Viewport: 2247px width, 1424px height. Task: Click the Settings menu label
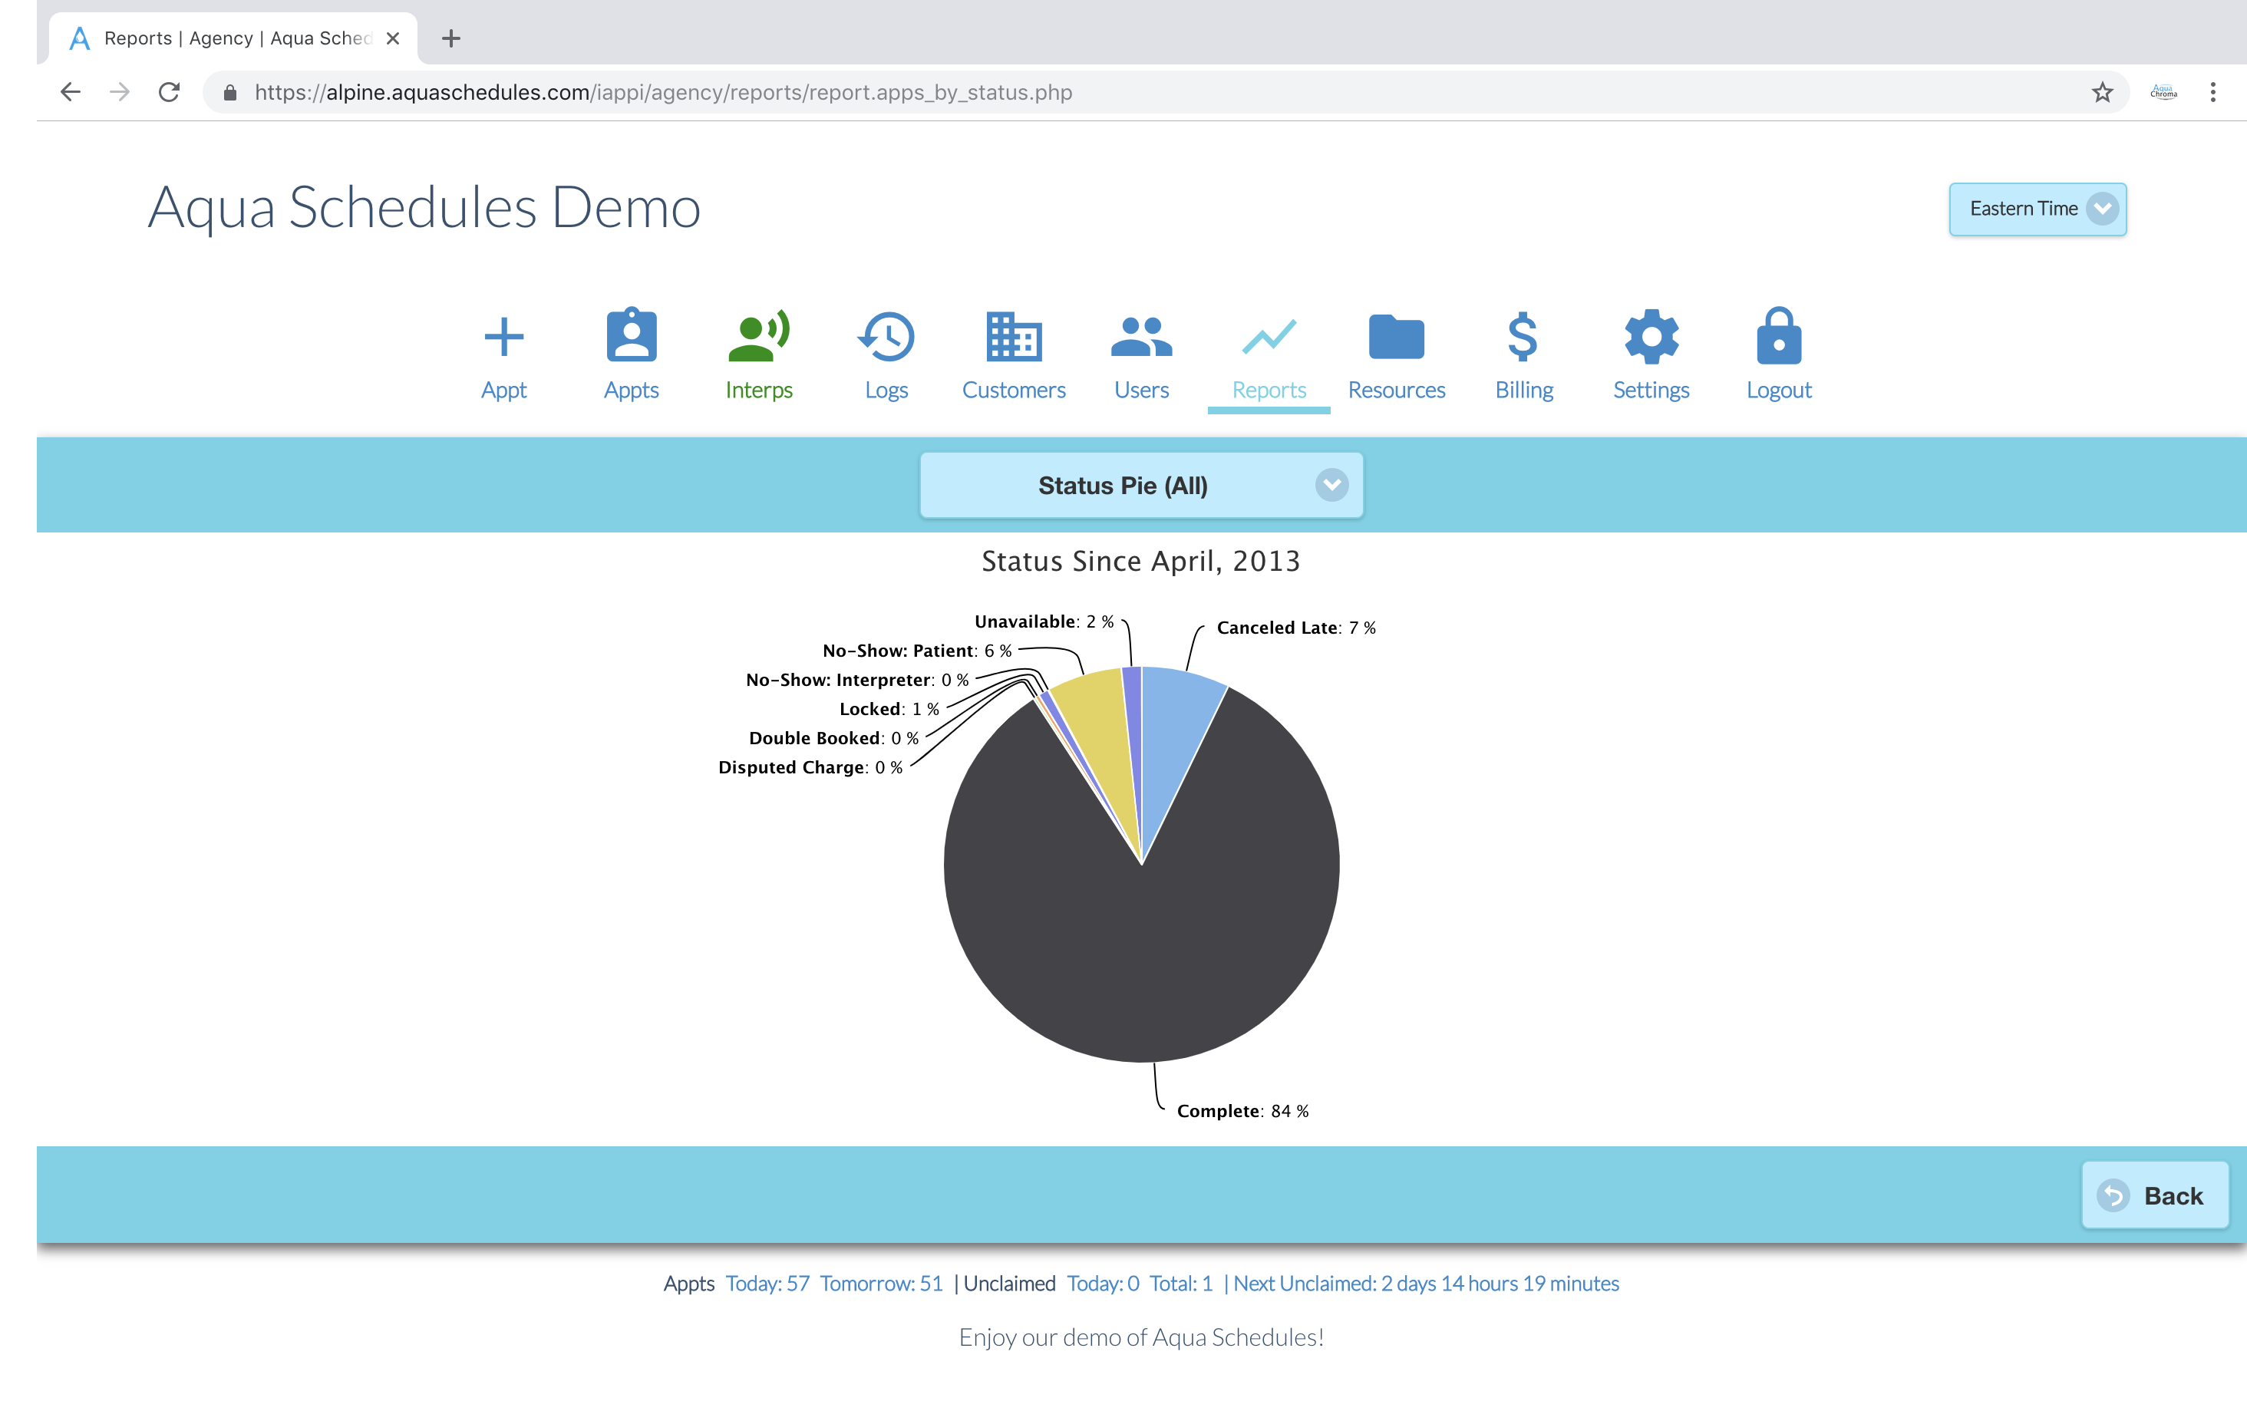coord(1651,390)
